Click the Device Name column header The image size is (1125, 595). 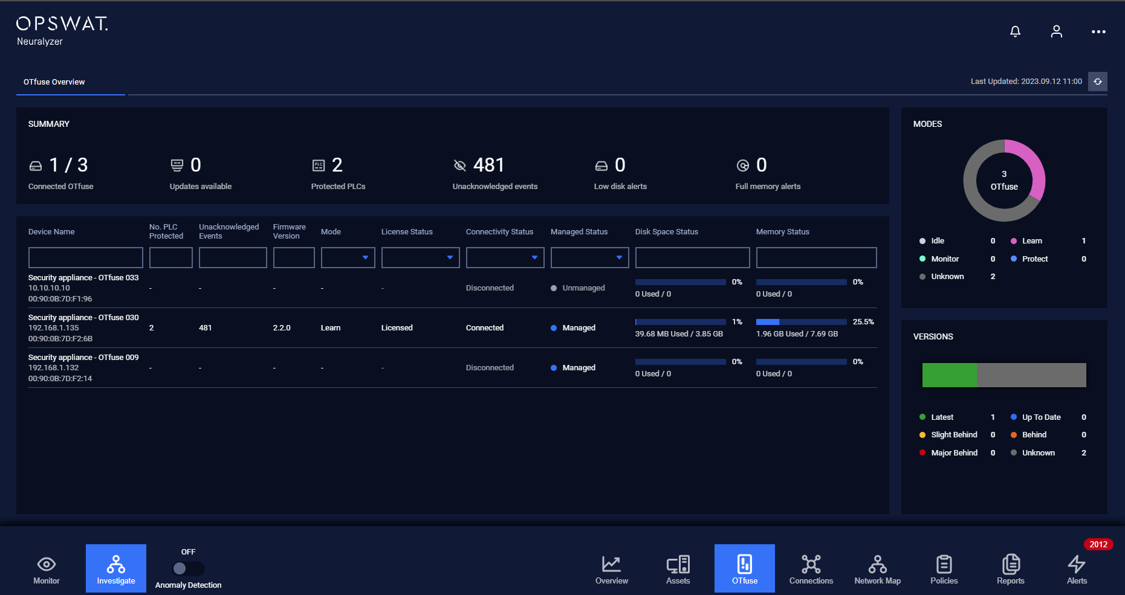pos(51,232)
